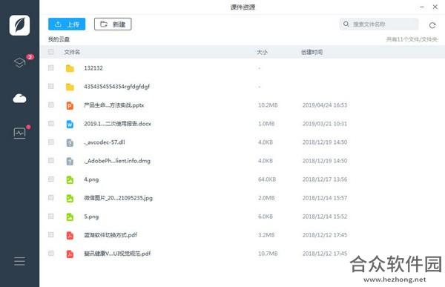Tick checkbox for the 3.2MB pdf
This screenshot has height=287, width=445.
(50, 235)
